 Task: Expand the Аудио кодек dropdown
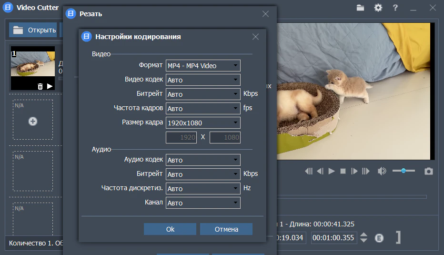pyautogui.click(x=203, y=160)
